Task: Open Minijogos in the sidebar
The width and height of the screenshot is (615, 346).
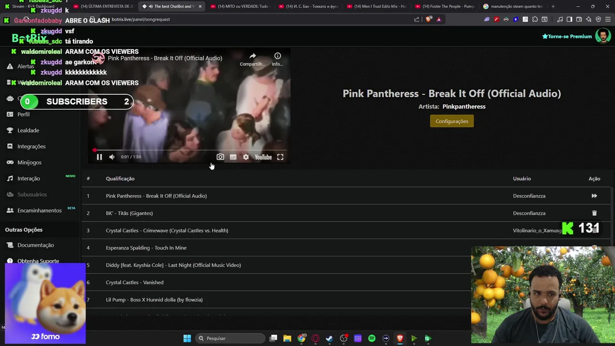Action: pos(29,162)
